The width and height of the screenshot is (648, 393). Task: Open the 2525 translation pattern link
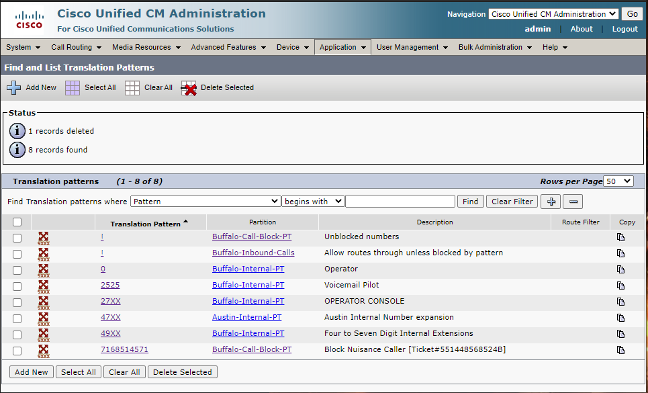point(110,285)
